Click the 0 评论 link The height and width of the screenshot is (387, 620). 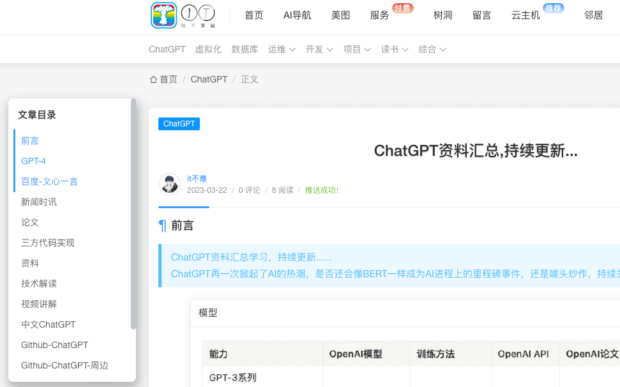[249, 190]
